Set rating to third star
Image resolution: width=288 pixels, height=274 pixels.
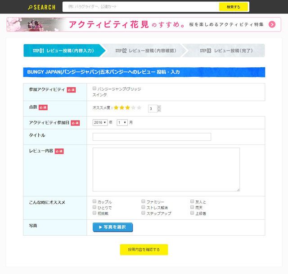[x=128, y=107]
